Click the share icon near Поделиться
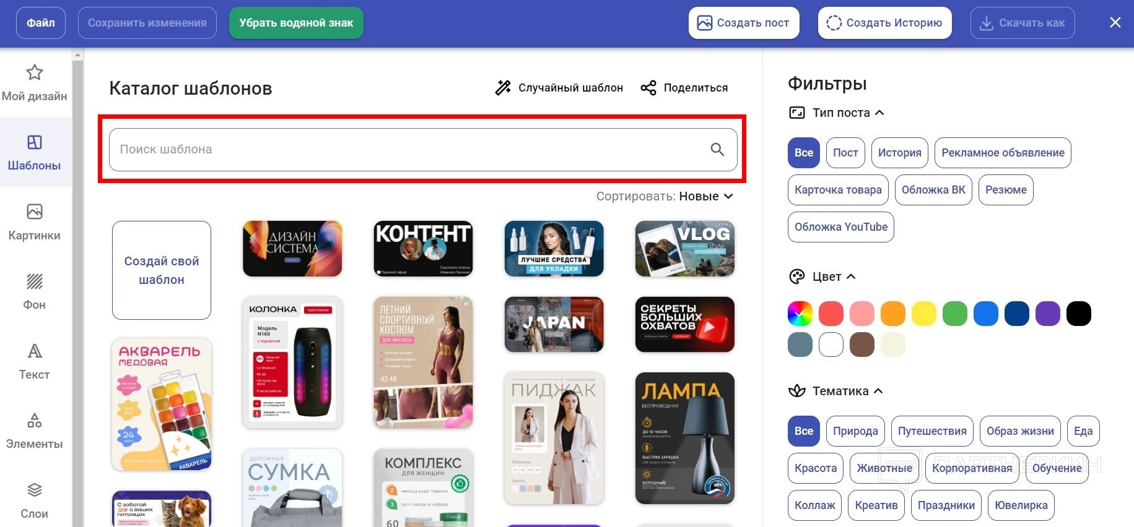Viewport: 1134px width, 527px height. pyautogui.click(x=648, y=88)
